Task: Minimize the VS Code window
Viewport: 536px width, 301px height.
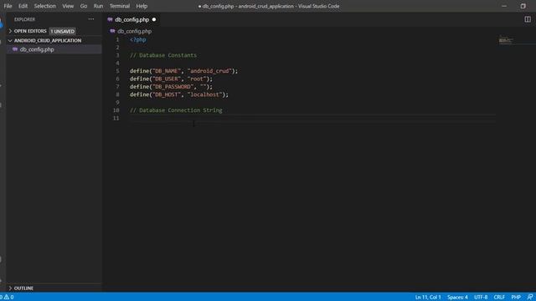Action: pos(504,6)
